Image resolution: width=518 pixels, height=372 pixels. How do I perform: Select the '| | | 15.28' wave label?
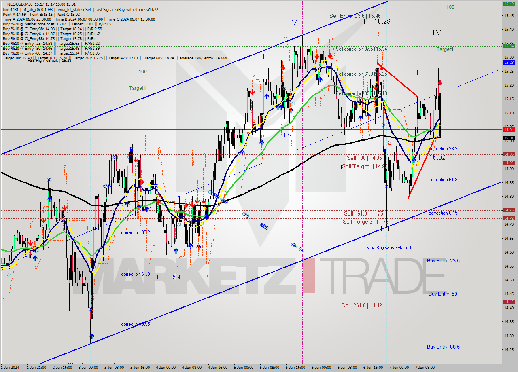[x=377, y=21]
